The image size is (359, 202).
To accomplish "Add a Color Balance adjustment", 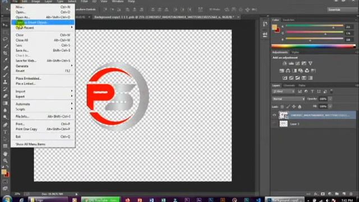I will pyautogui.click(x=288, y=71).
